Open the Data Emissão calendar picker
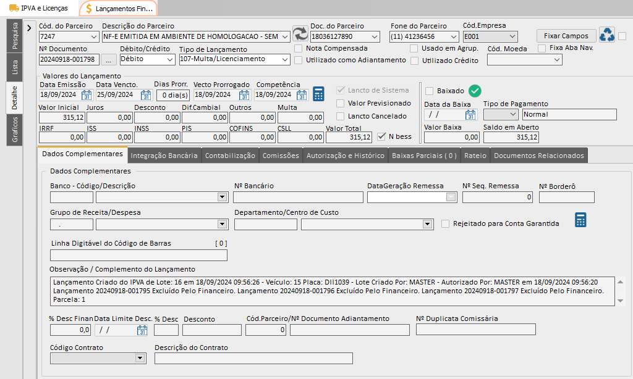633x379 pixels. (87, 95)
